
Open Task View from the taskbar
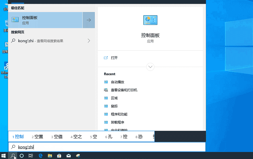pyautogui.click(x=31, y=156)
